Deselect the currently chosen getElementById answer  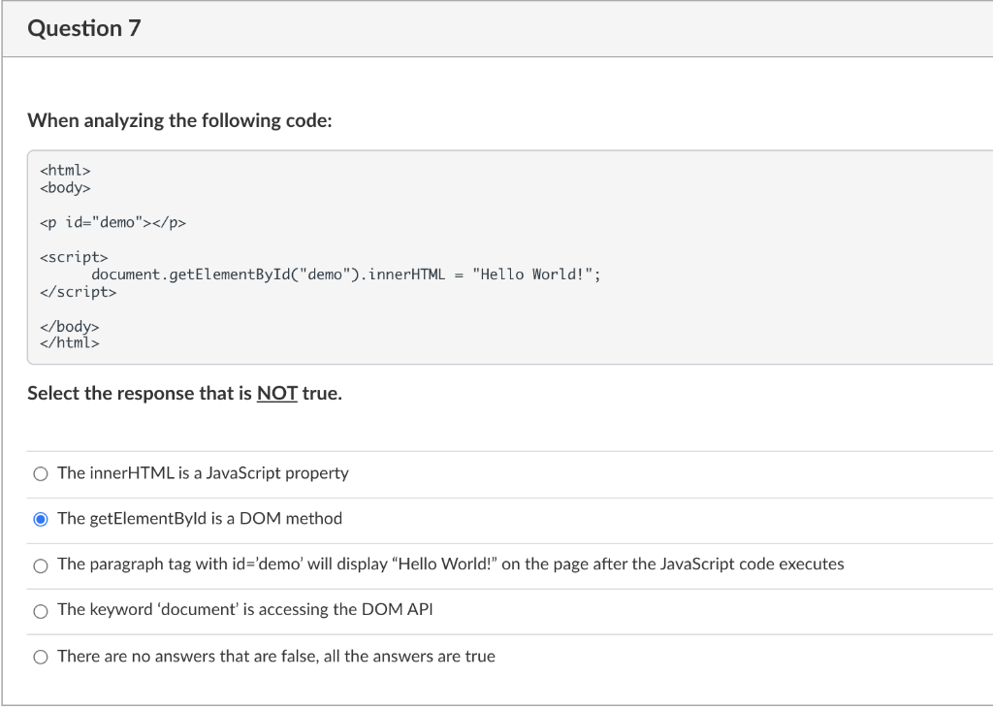(x=40, y=519)
